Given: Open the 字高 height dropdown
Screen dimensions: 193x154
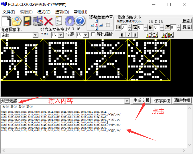Looking at the screenshot, I should [86, 35].
